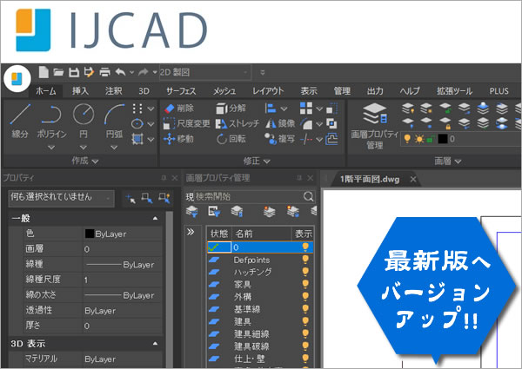
Task: Redo the last action
Action: coord(144,72)
